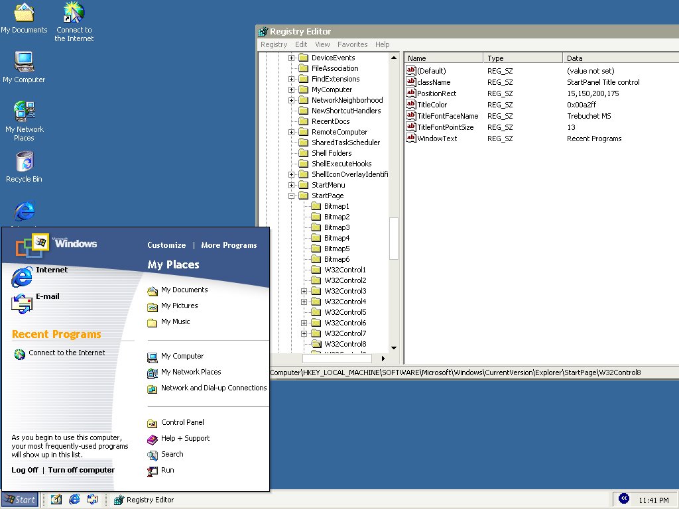Open Search from Start menu
Screen dimensions: 679x509
tap(165, 455)
